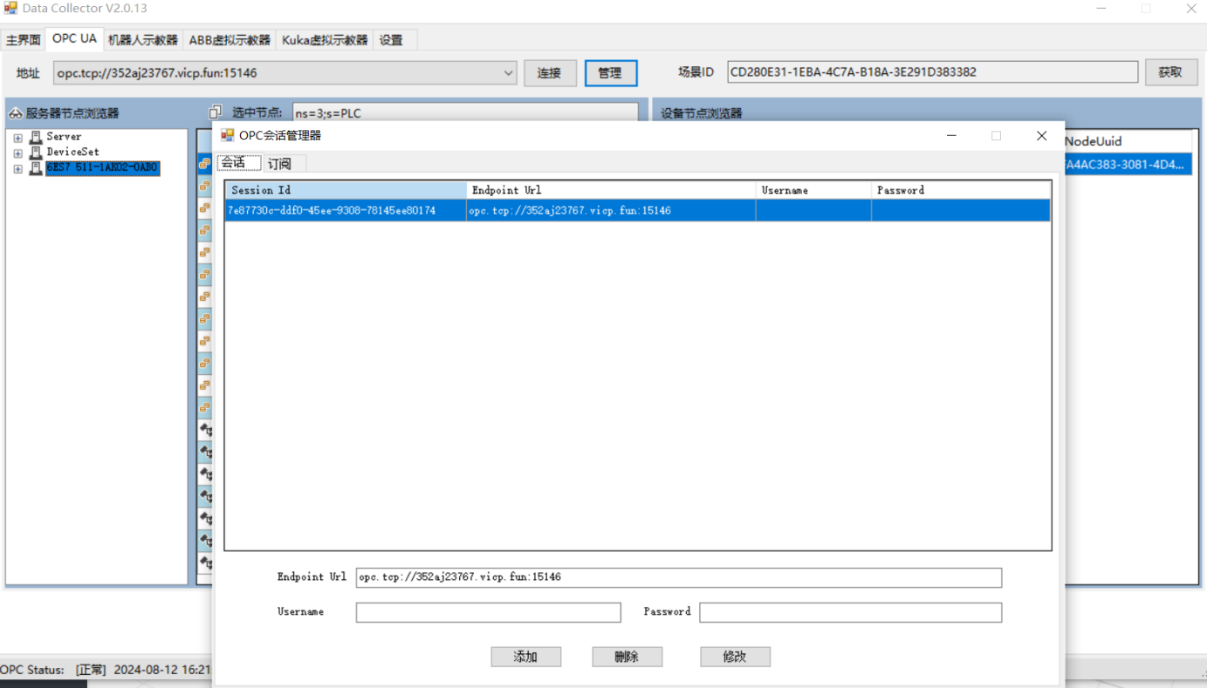This screenshot has width=1207, height=688.
Task: Click the OPC会话管理器 window title icon
Action: coord(228,136)
